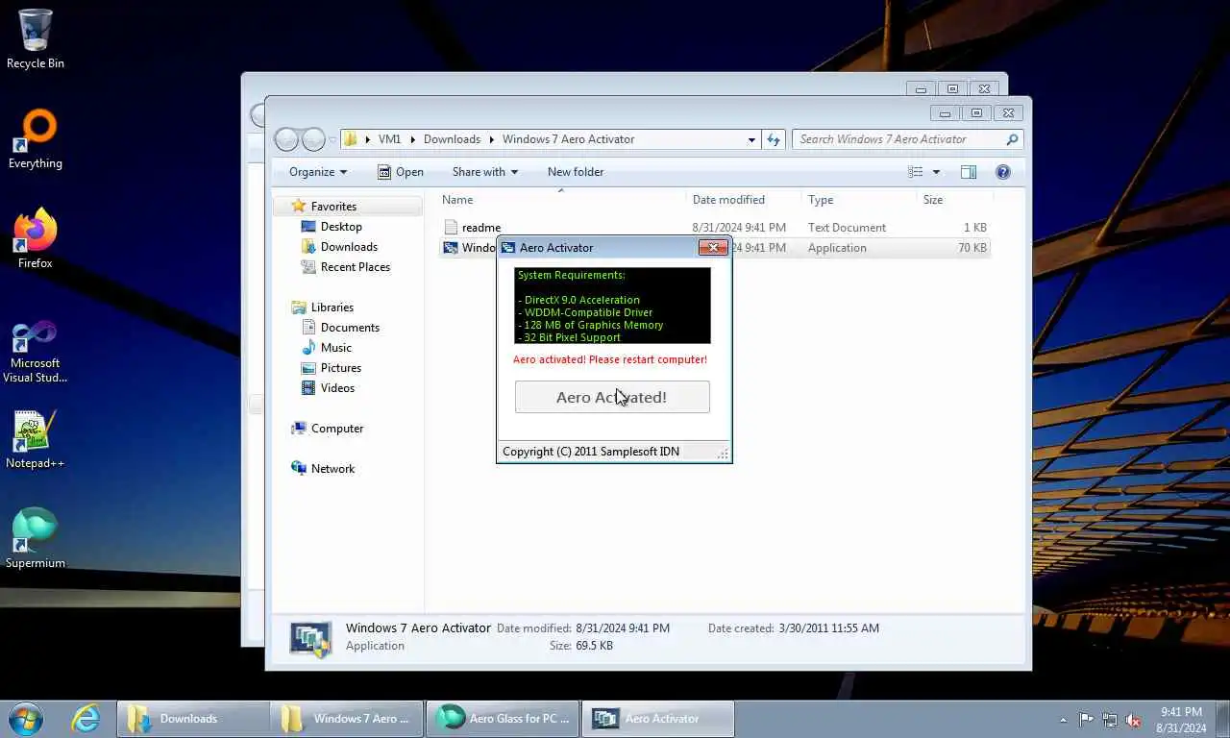
Task: Open the clock showing 9:41 PM
Action: click(x=1182, y=719)
